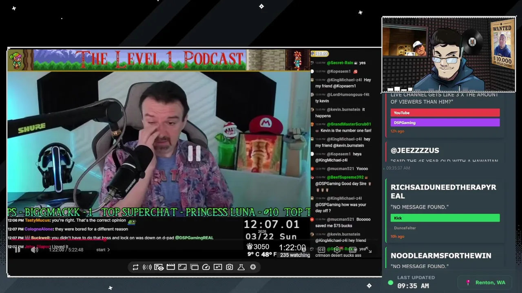Click the purple DSPGaming channel tag
Viewport: 522px width, 293px height.
point(445,122)
